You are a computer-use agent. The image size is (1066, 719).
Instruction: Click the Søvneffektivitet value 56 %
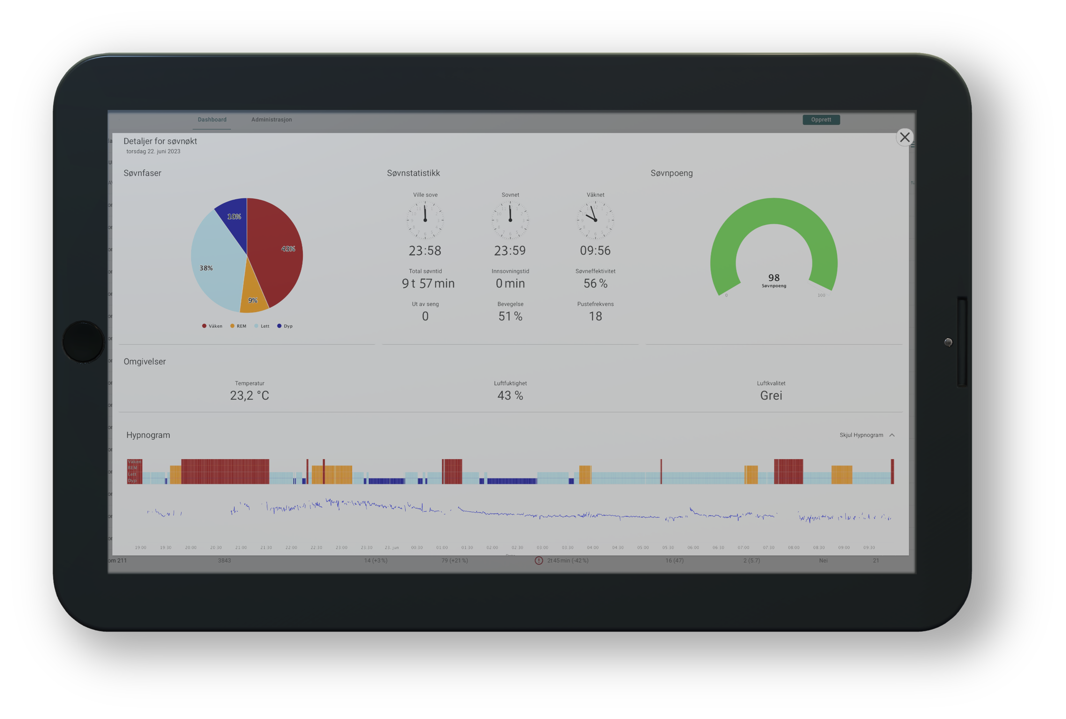[x=595, y=283]
